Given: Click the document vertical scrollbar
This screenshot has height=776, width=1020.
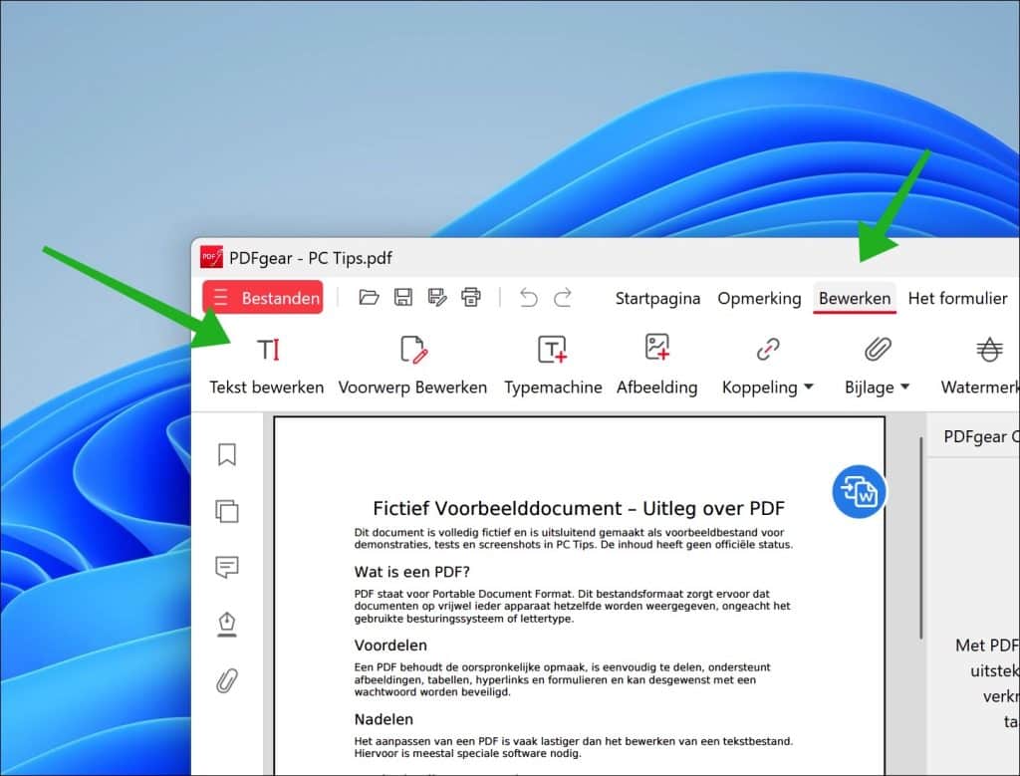Looking at the screenshot, I should 921,539.
